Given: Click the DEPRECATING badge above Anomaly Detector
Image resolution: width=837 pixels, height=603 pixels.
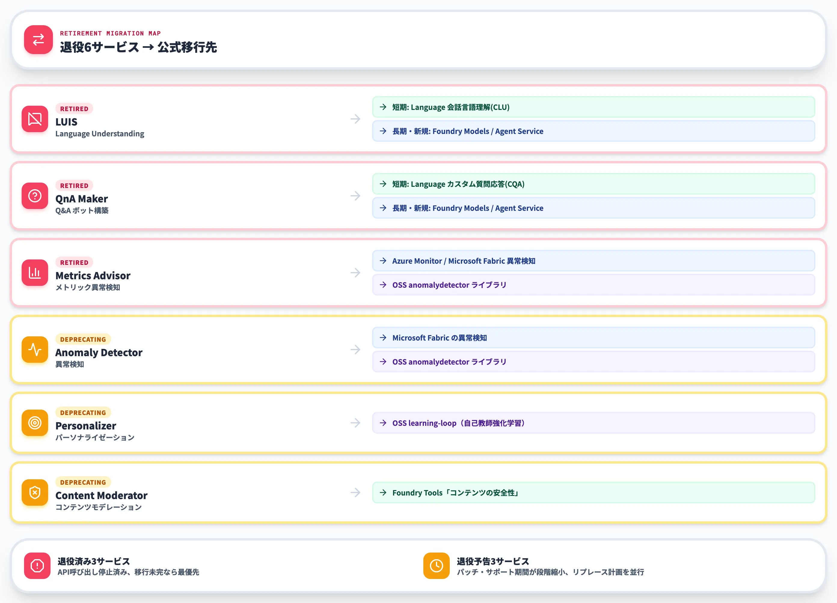Looking at the screenshot, I should [83, 339].
